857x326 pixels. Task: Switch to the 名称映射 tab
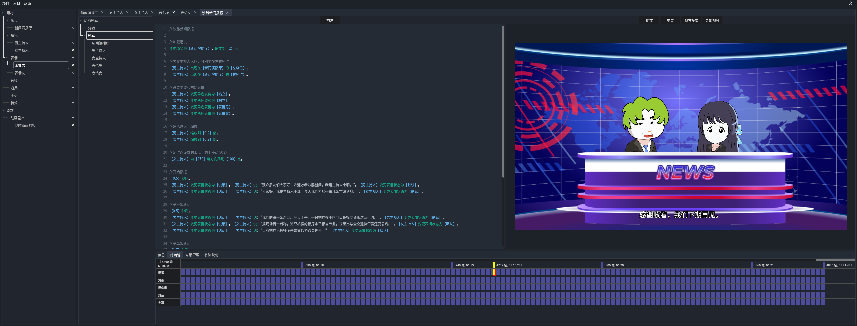point(211,255)
